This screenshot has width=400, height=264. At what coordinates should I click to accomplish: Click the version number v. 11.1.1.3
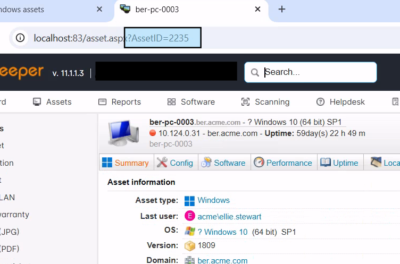(68, 73)
